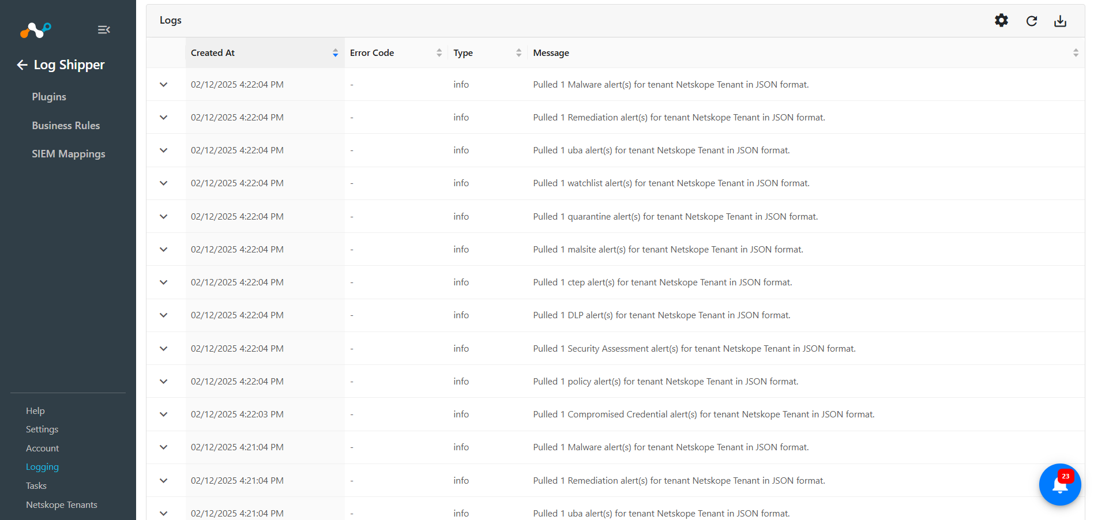Click 'info' type in the malsite row

pyautogui.click(x=461, y=250)
